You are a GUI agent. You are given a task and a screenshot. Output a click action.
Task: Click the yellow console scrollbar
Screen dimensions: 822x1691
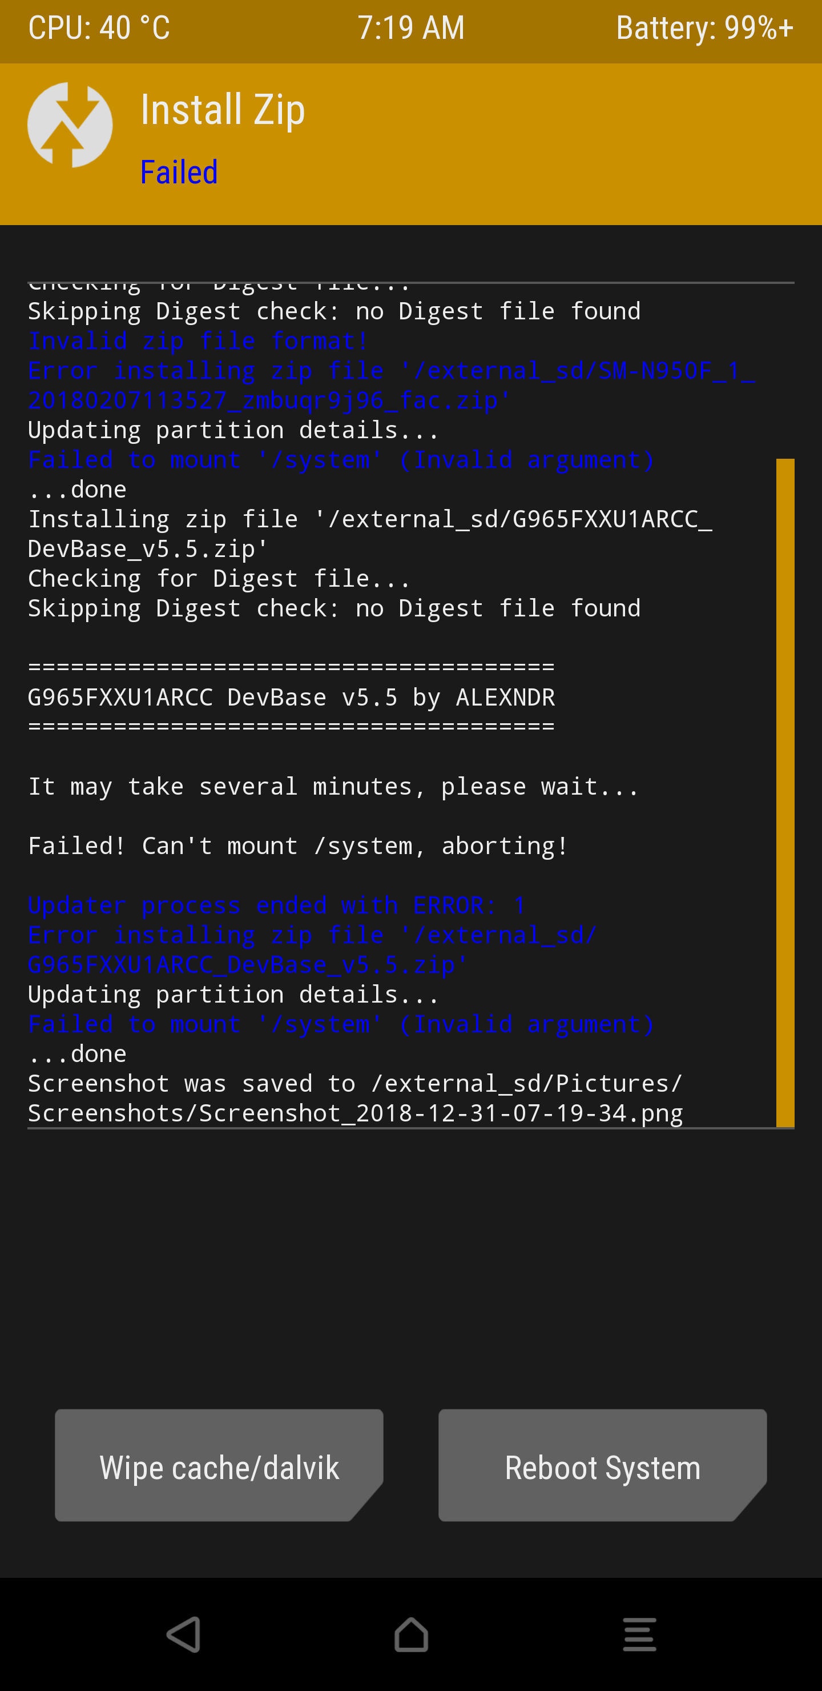784,792
